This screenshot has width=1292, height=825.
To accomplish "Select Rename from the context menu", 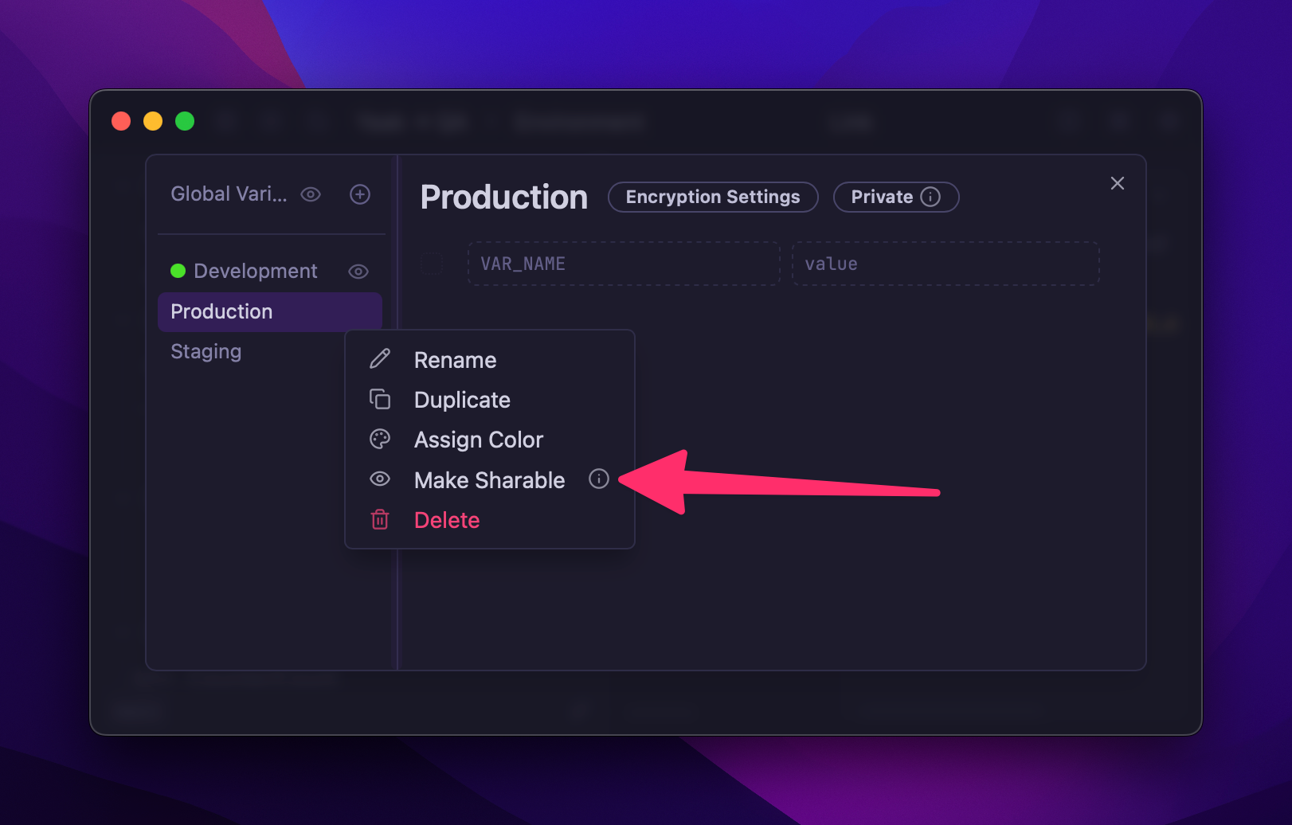I will click(x=455, y=360).
